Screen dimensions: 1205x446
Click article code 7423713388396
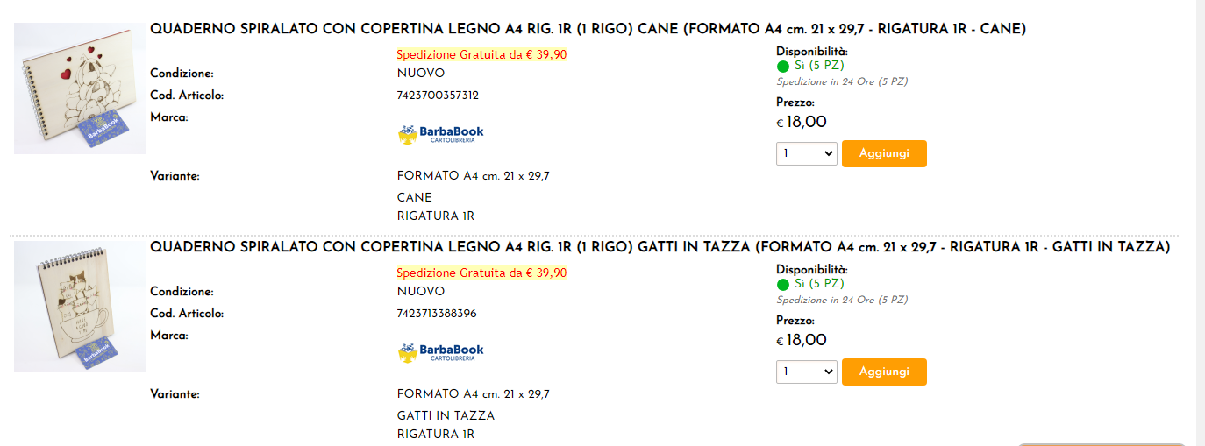click(x=437, y=313)
